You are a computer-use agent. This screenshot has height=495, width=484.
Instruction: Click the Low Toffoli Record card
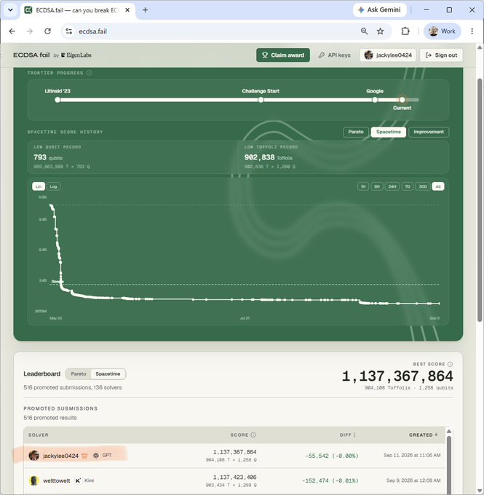[x=344, y=157]
